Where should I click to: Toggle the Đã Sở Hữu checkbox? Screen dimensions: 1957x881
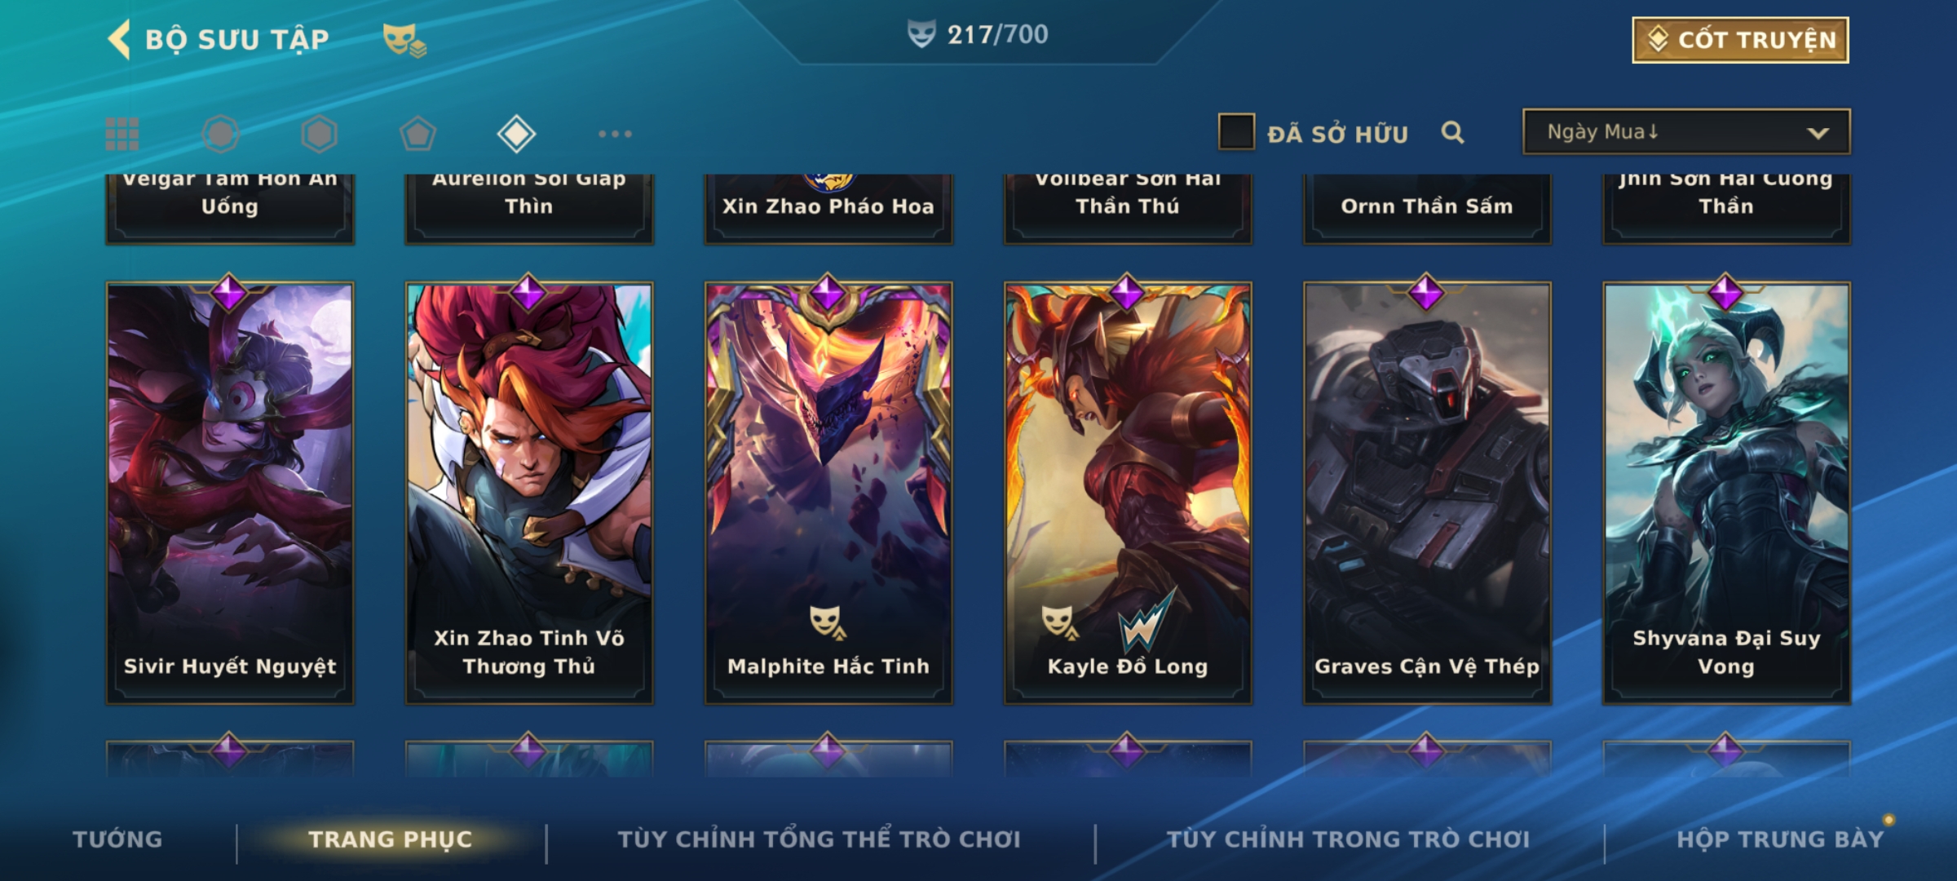[x=1236, y=132]
